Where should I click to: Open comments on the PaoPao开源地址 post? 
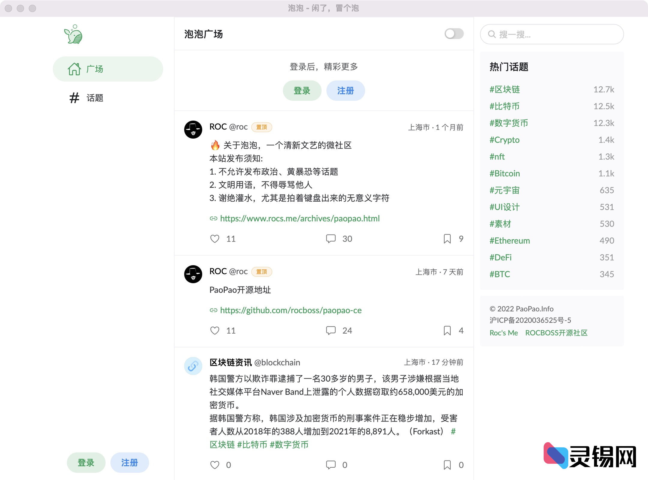pyautogui.click(x=331, y=330)
